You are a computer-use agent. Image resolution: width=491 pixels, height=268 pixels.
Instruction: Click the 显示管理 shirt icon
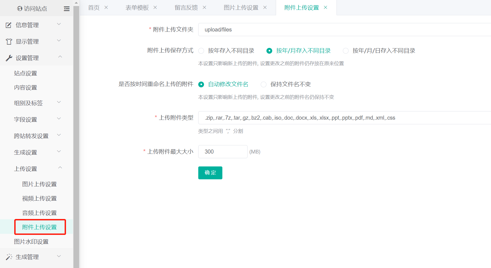coord(9,42)
